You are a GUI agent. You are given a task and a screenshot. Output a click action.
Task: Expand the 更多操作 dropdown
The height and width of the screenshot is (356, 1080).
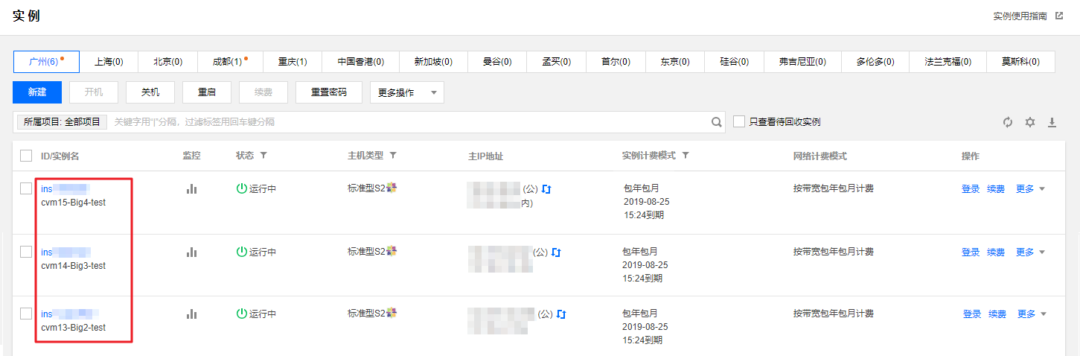click(406, 92)
